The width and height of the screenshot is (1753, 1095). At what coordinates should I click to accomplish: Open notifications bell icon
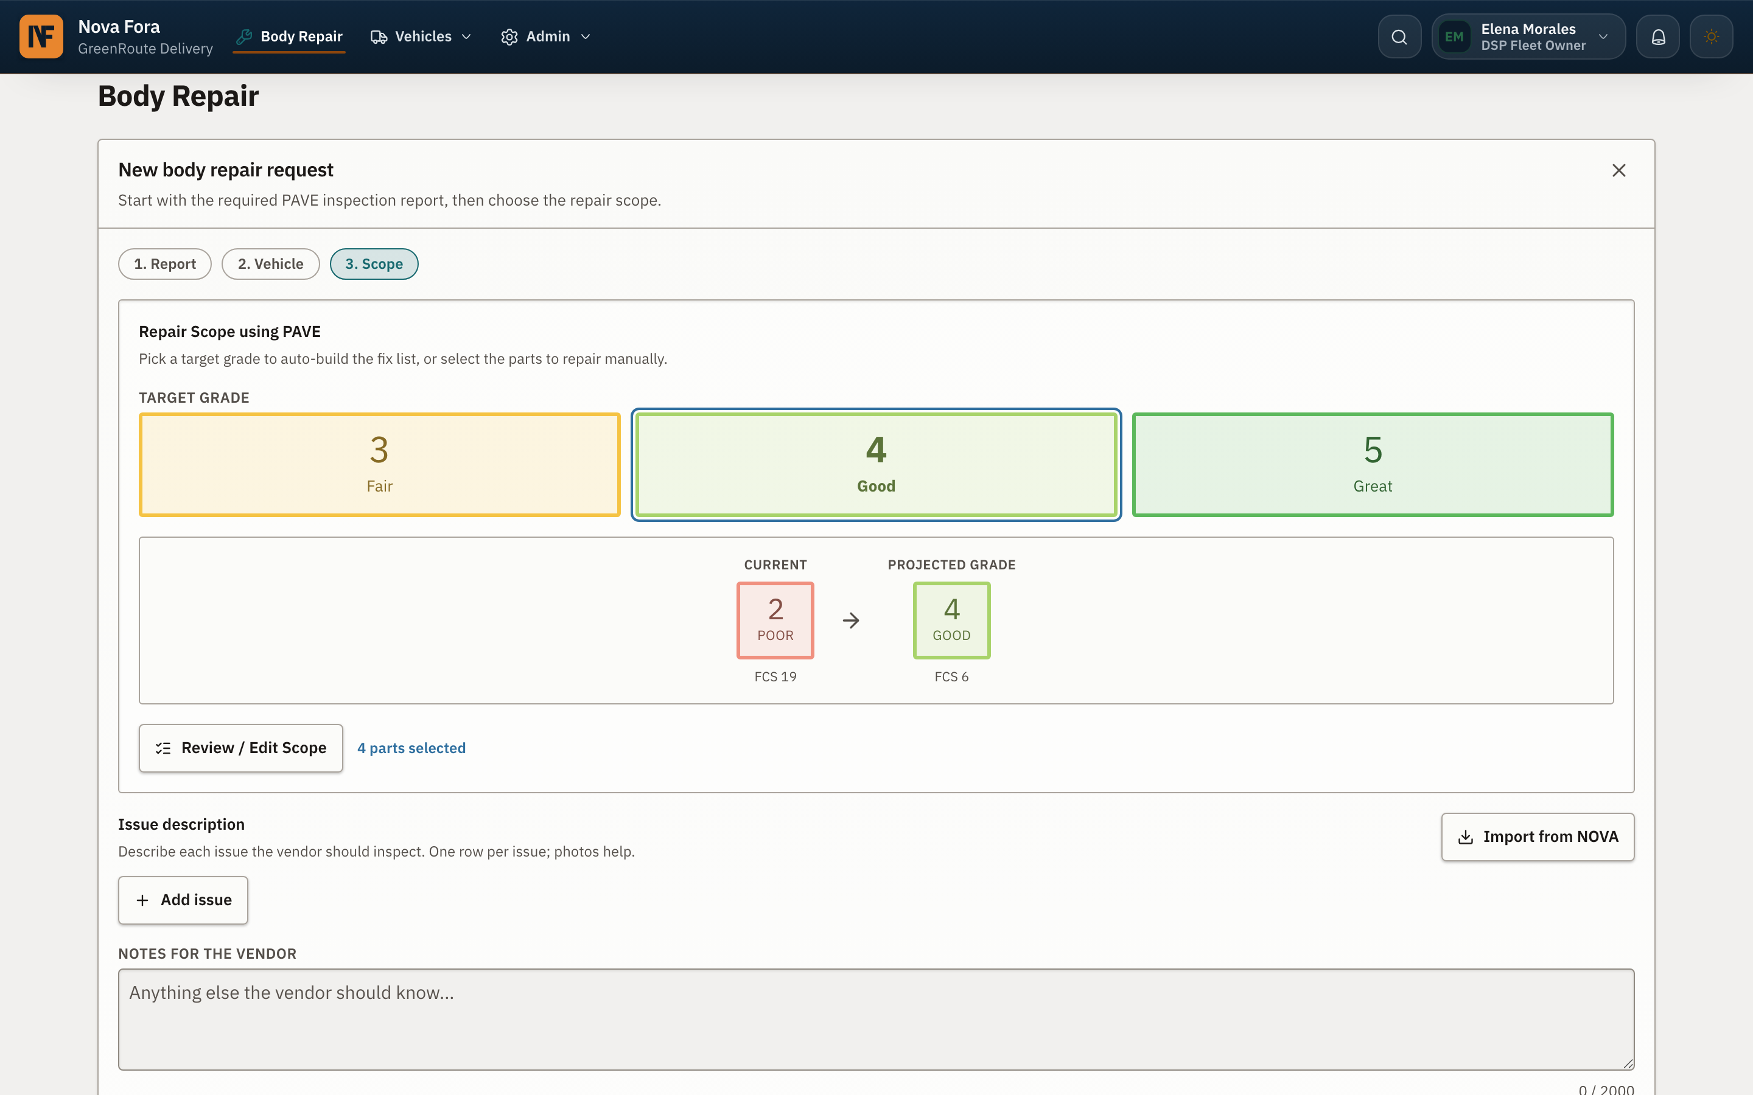pos(1657,36)
